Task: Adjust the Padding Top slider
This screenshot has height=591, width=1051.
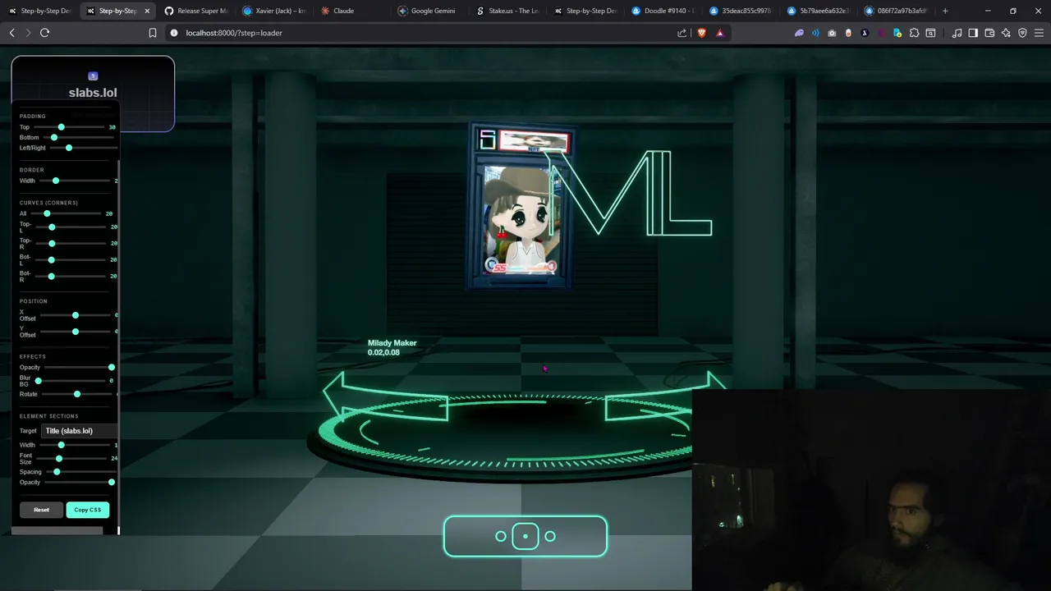Action: click(70, 127)
